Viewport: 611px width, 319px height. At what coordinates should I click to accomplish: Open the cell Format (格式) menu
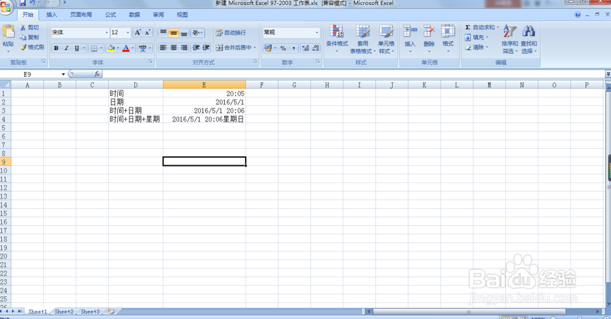tap(448, 39)
